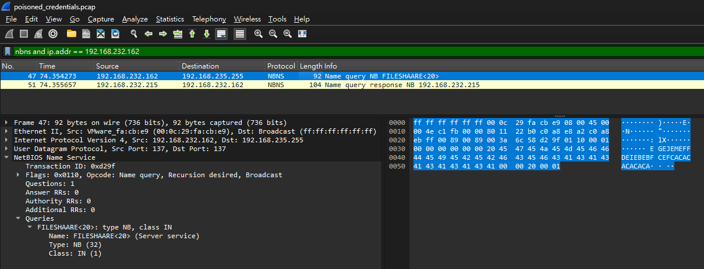Expand Internet Protocol Version 4 layer
The image size is (704, 269).
tap(6, 140)
